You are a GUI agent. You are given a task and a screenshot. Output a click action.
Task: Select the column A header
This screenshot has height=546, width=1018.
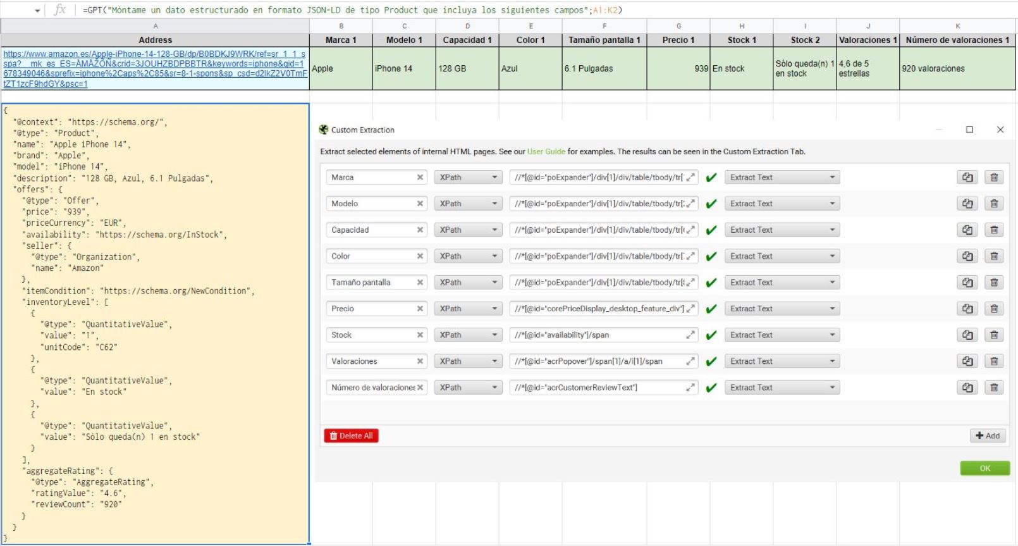(x=155, y=26)
